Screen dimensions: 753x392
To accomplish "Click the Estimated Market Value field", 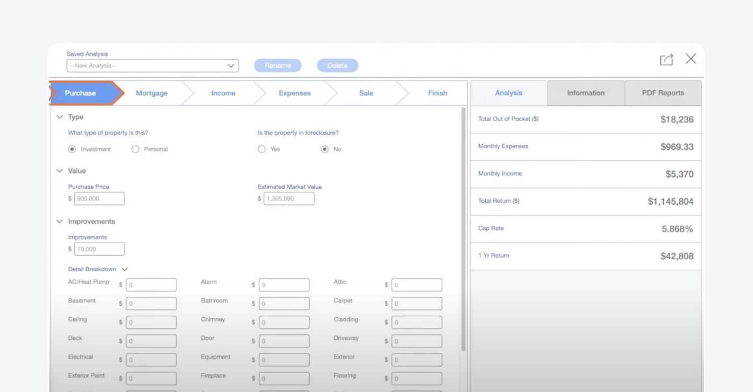I will coord(289,199).
